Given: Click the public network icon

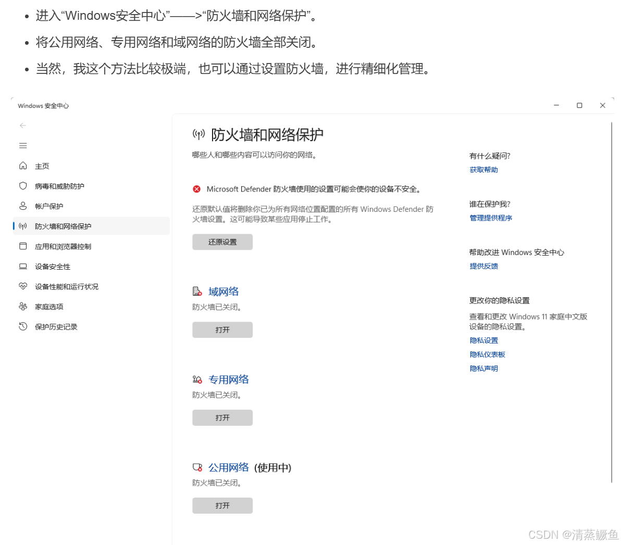Looking at the screenshot, I should (x=197, y=467).
